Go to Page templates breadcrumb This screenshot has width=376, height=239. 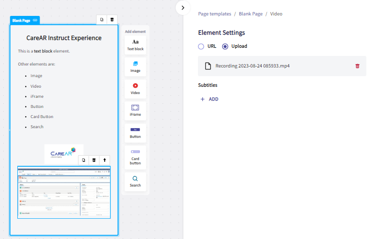(215, 14)
